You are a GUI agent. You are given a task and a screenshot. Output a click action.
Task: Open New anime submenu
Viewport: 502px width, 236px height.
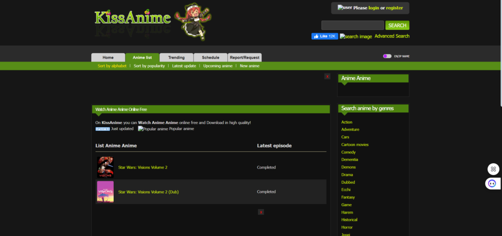250,66
